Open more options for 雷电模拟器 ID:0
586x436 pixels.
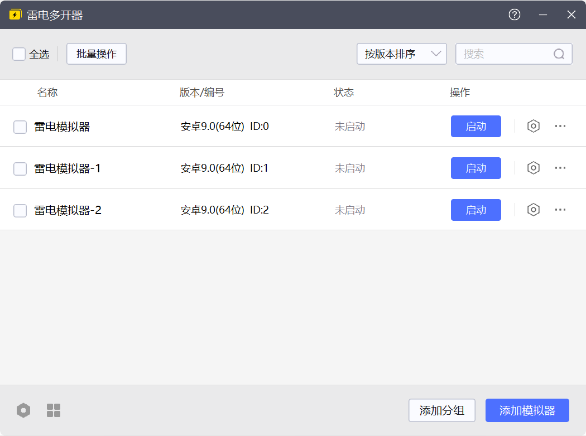coord(560,126)
